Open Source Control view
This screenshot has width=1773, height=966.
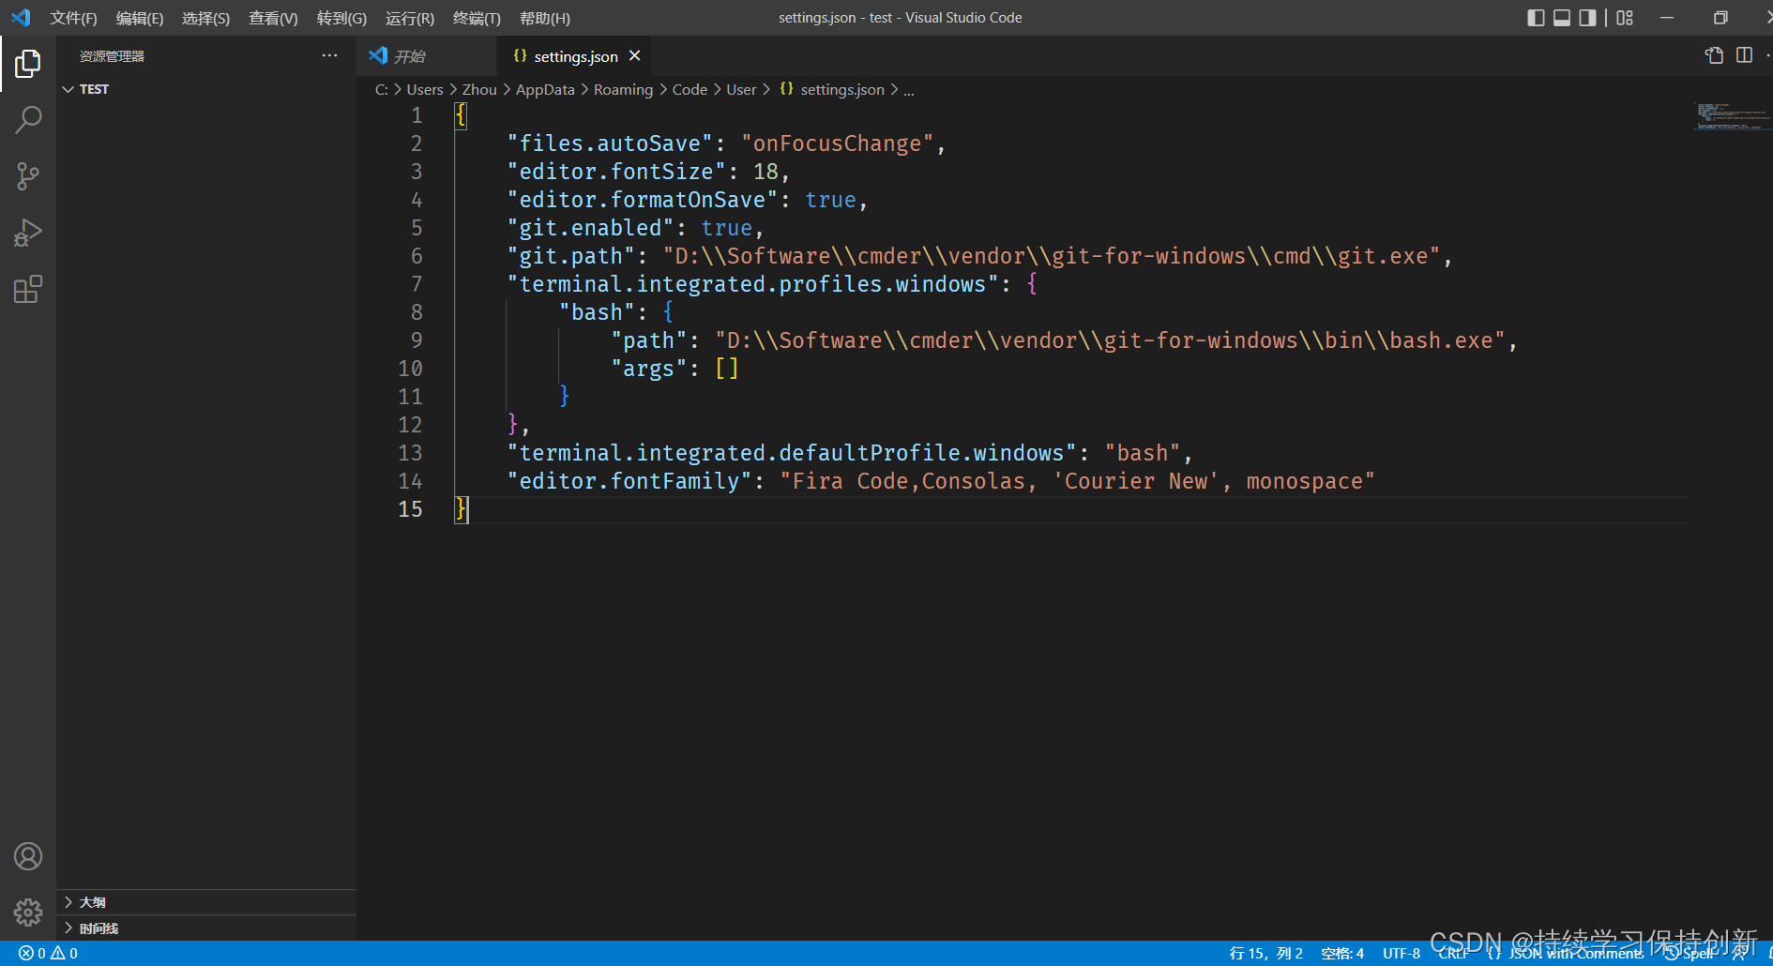point(28,175)
